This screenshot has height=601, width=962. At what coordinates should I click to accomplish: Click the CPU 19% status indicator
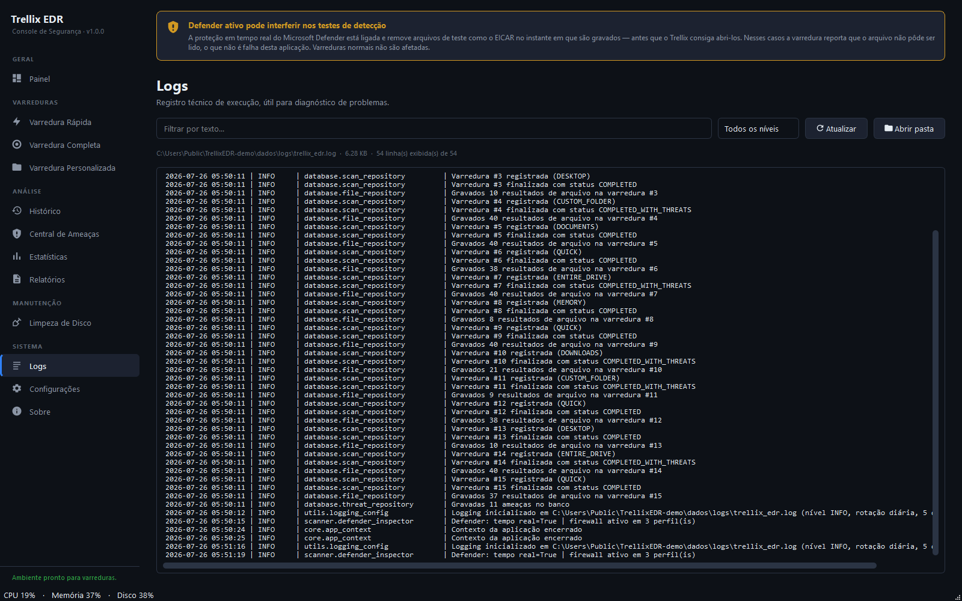coord(20,595)
